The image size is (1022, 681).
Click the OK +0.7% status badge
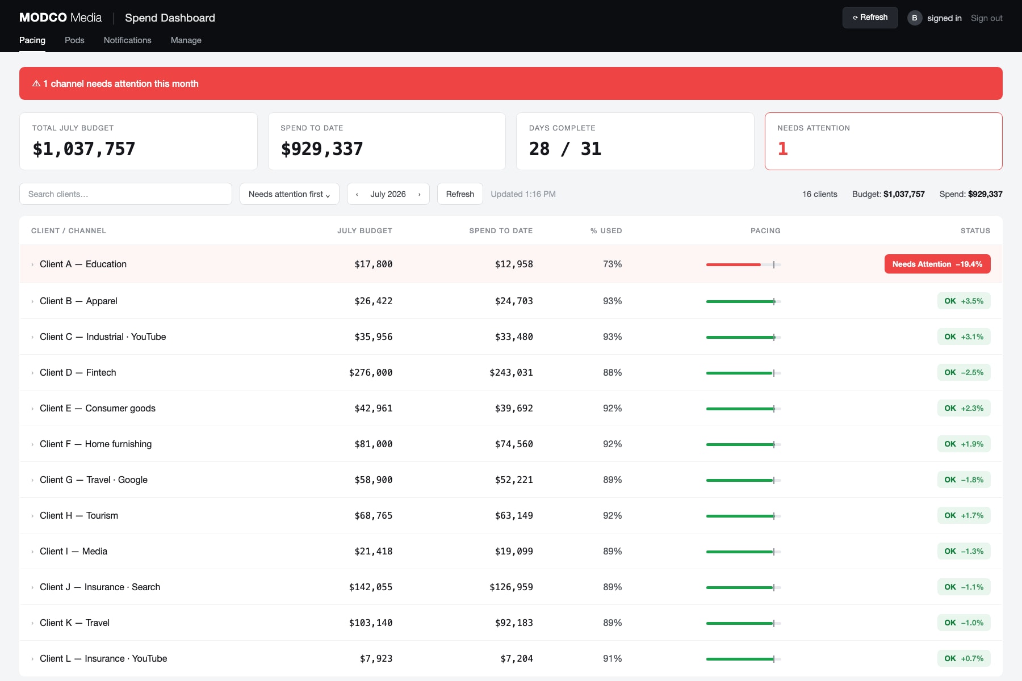(964, 658)
